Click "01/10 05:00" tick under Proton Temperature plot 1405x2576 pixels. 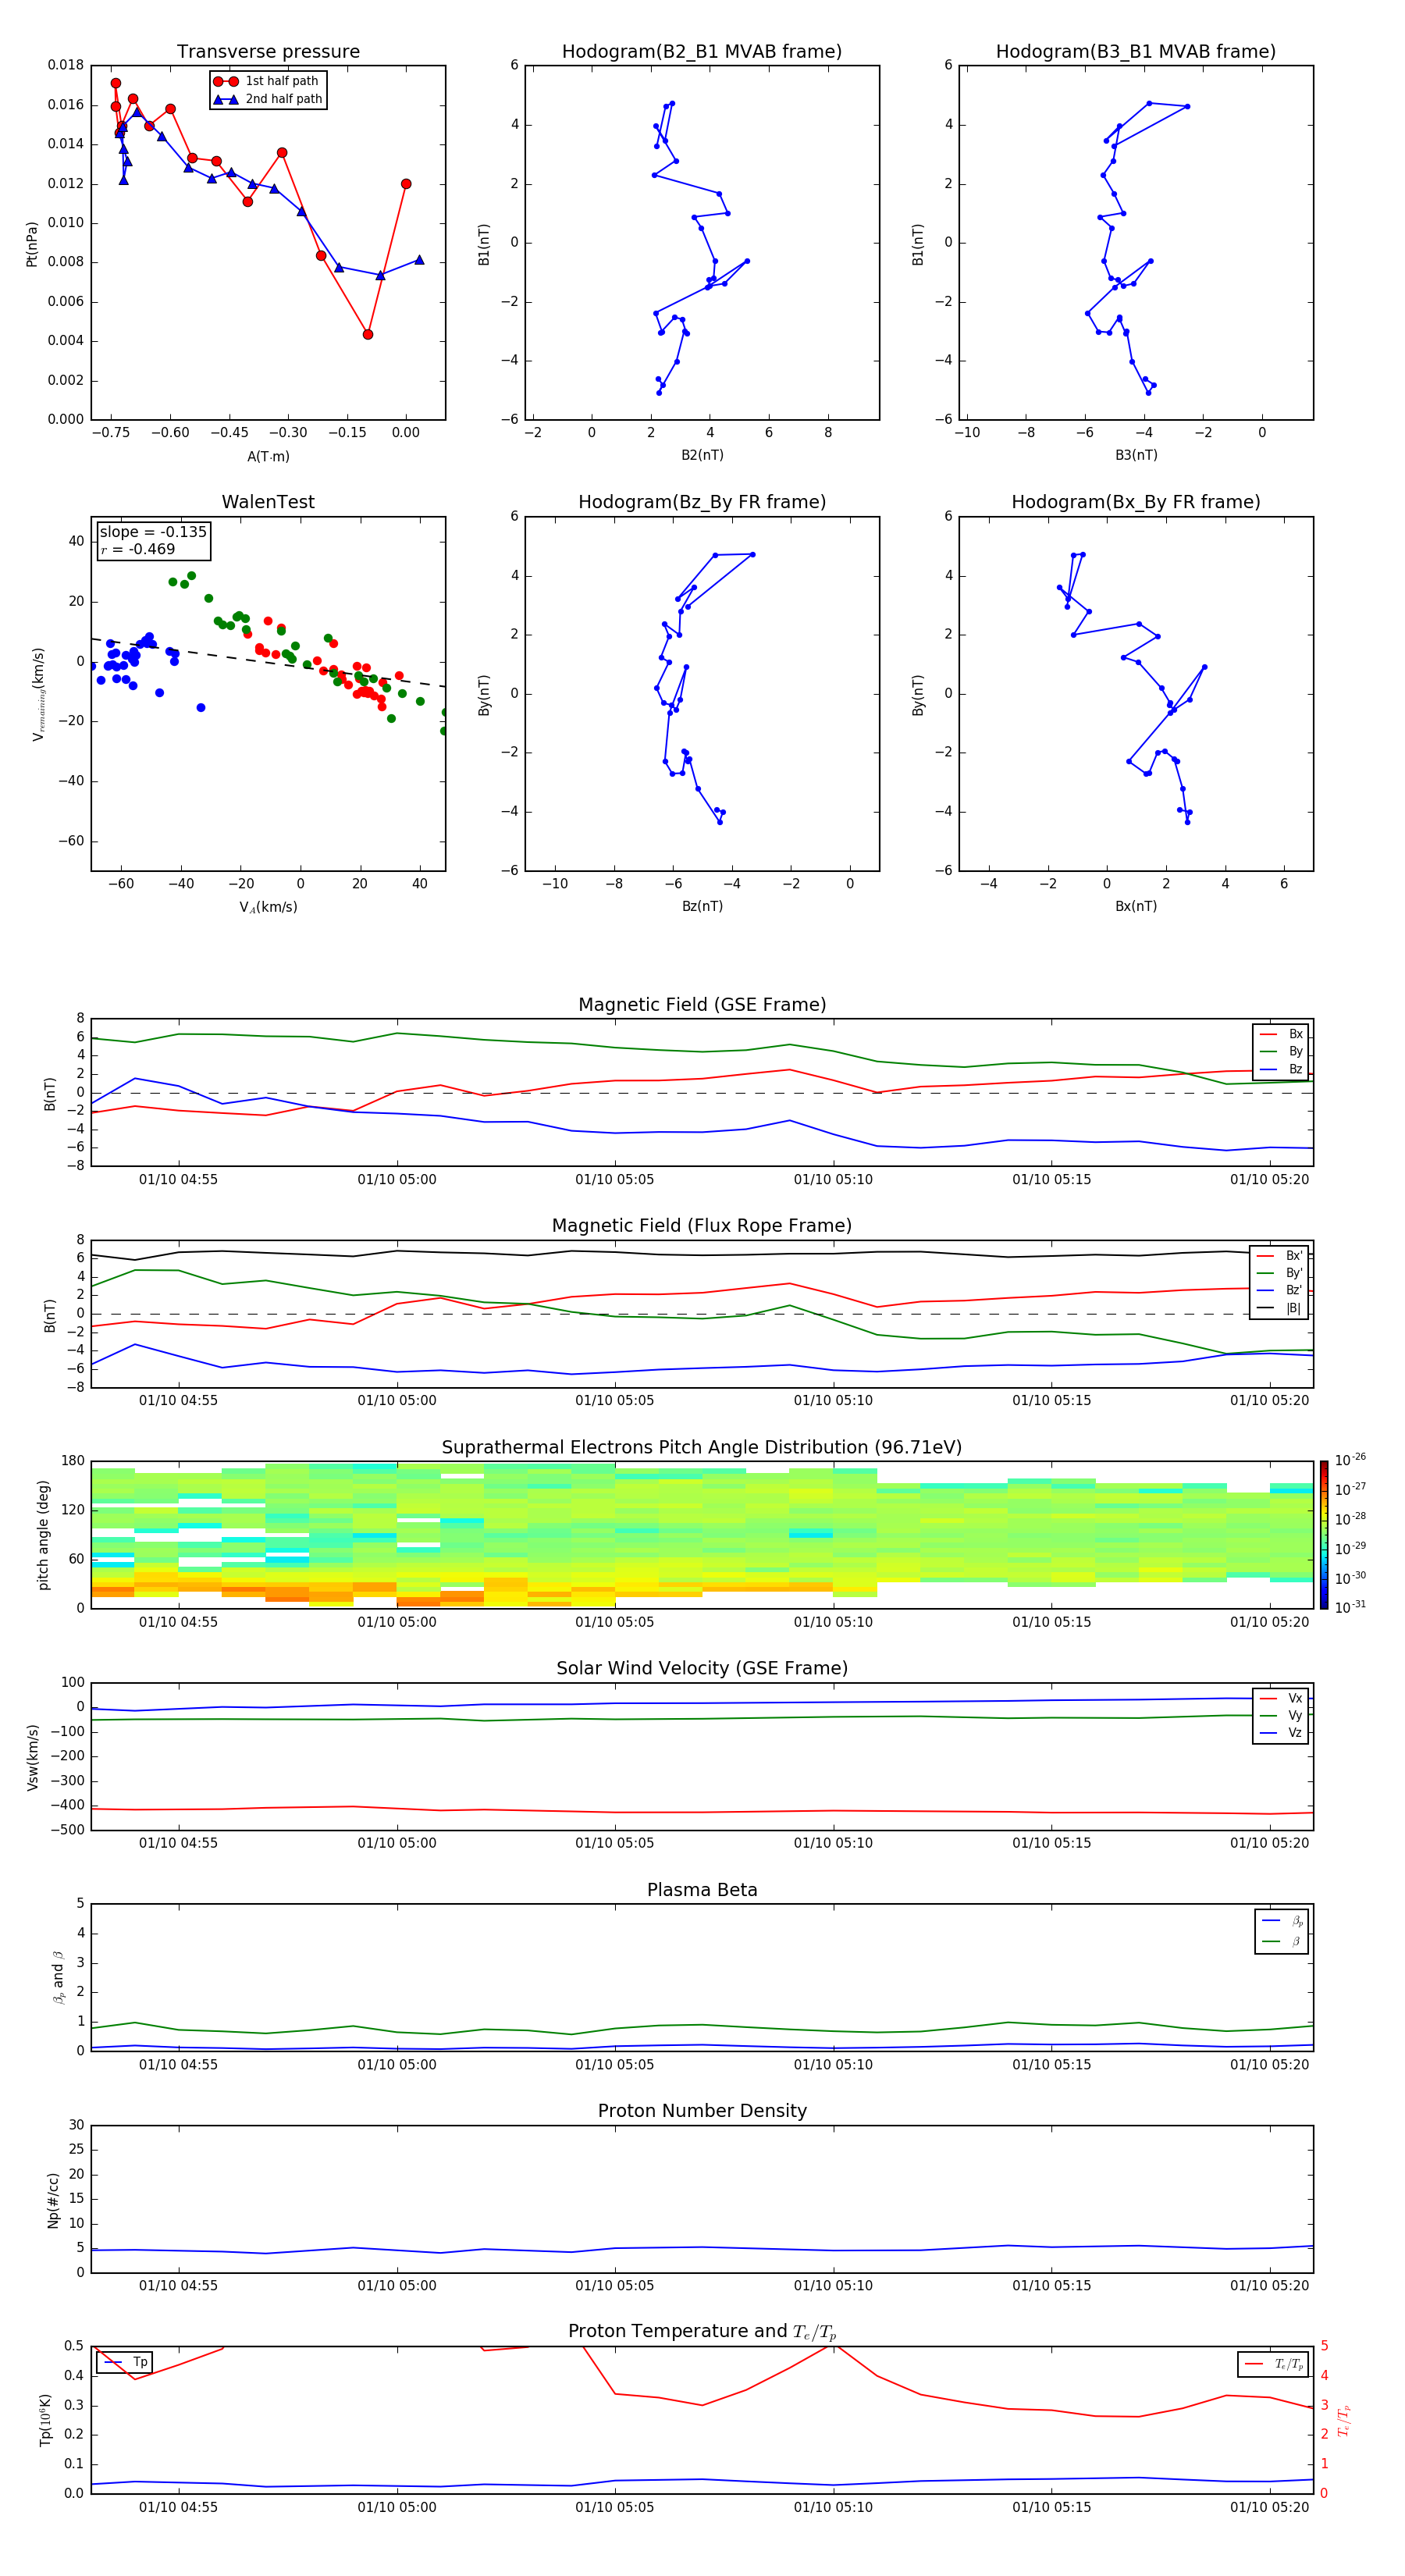click(397, 2507)
